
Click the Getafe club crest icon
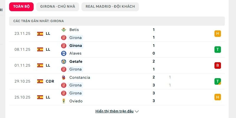click(x=63, y=62)
